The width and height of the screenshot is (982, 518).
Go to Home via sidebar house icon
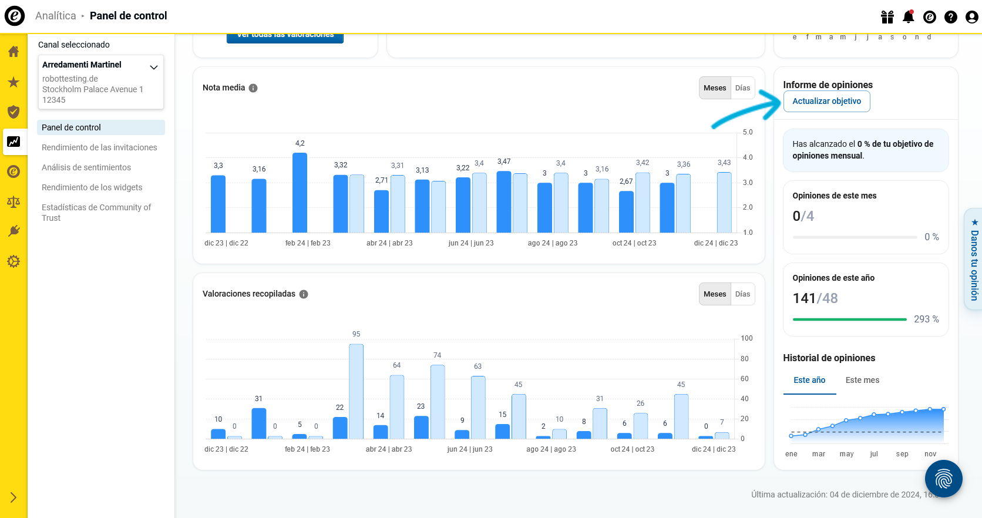point(14,52)
